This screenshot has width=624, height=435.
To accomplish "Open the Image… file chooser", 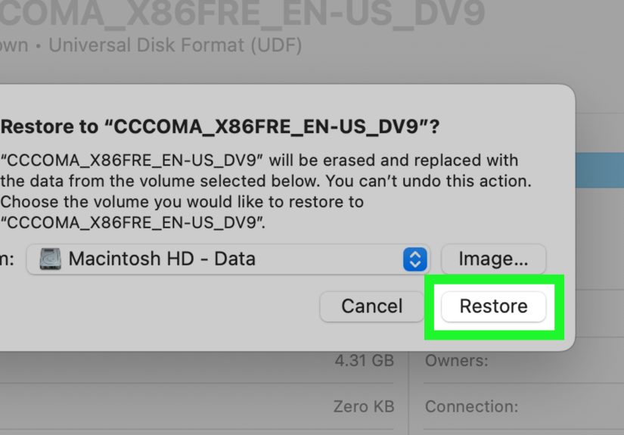I will (493, 259).
